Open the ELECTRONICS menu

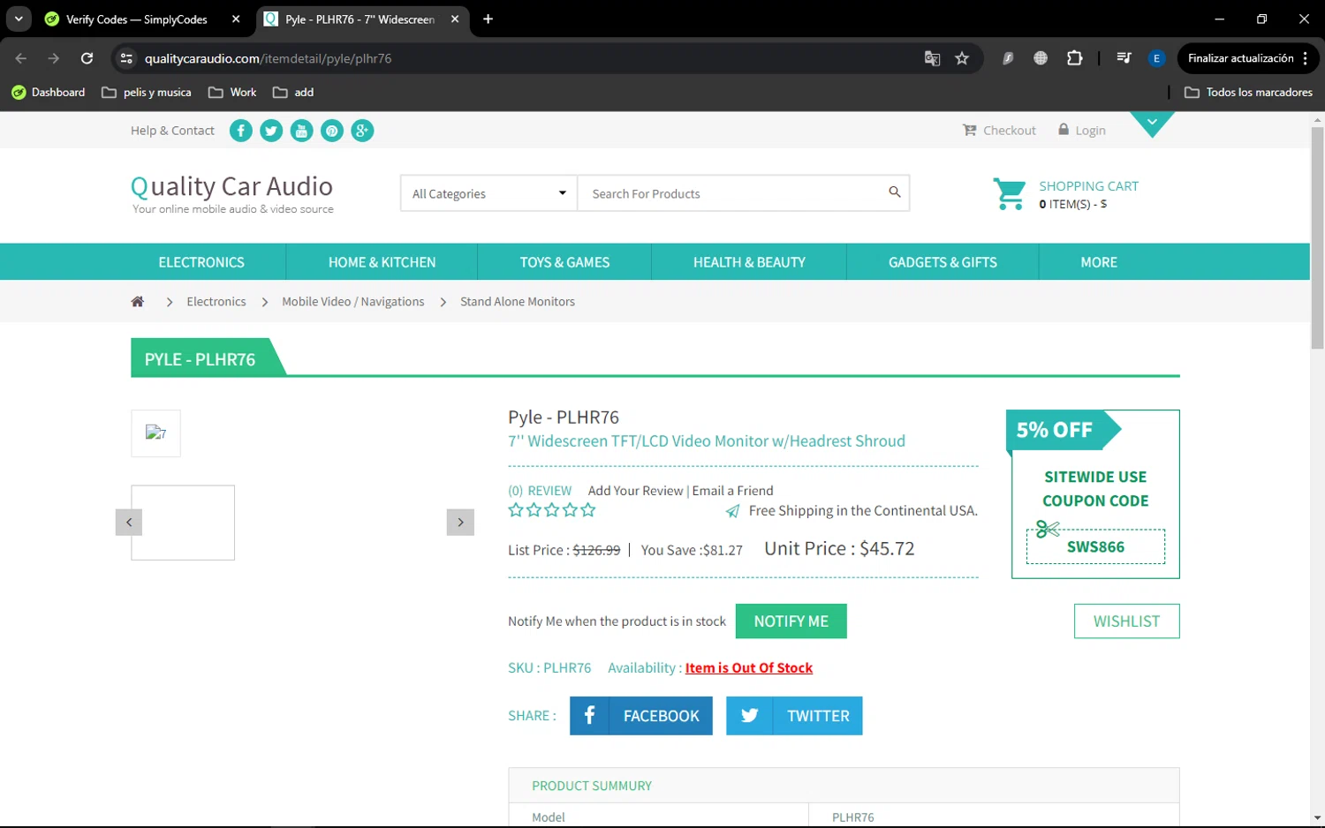tap(201, 262)
